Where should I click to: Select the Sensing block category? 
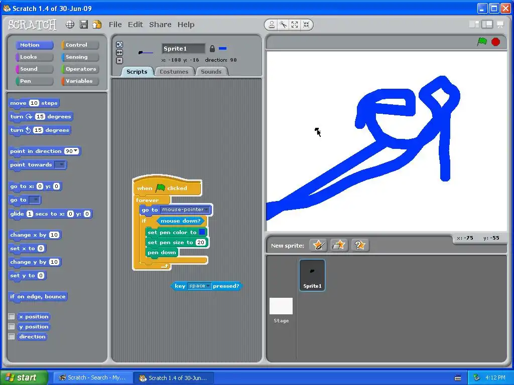pos(80,57)
